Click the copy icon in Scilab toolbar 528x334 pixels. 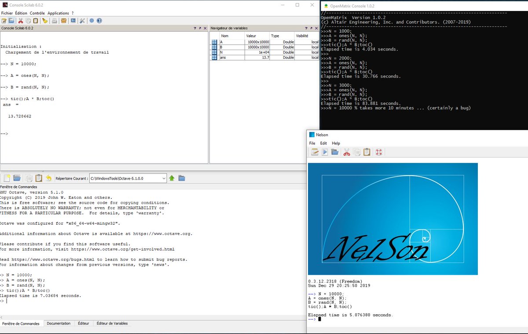click(28, 21)
